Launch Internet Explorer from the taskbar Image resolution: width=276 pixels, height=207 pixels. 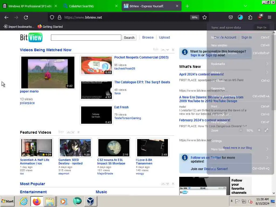[24, 201]
